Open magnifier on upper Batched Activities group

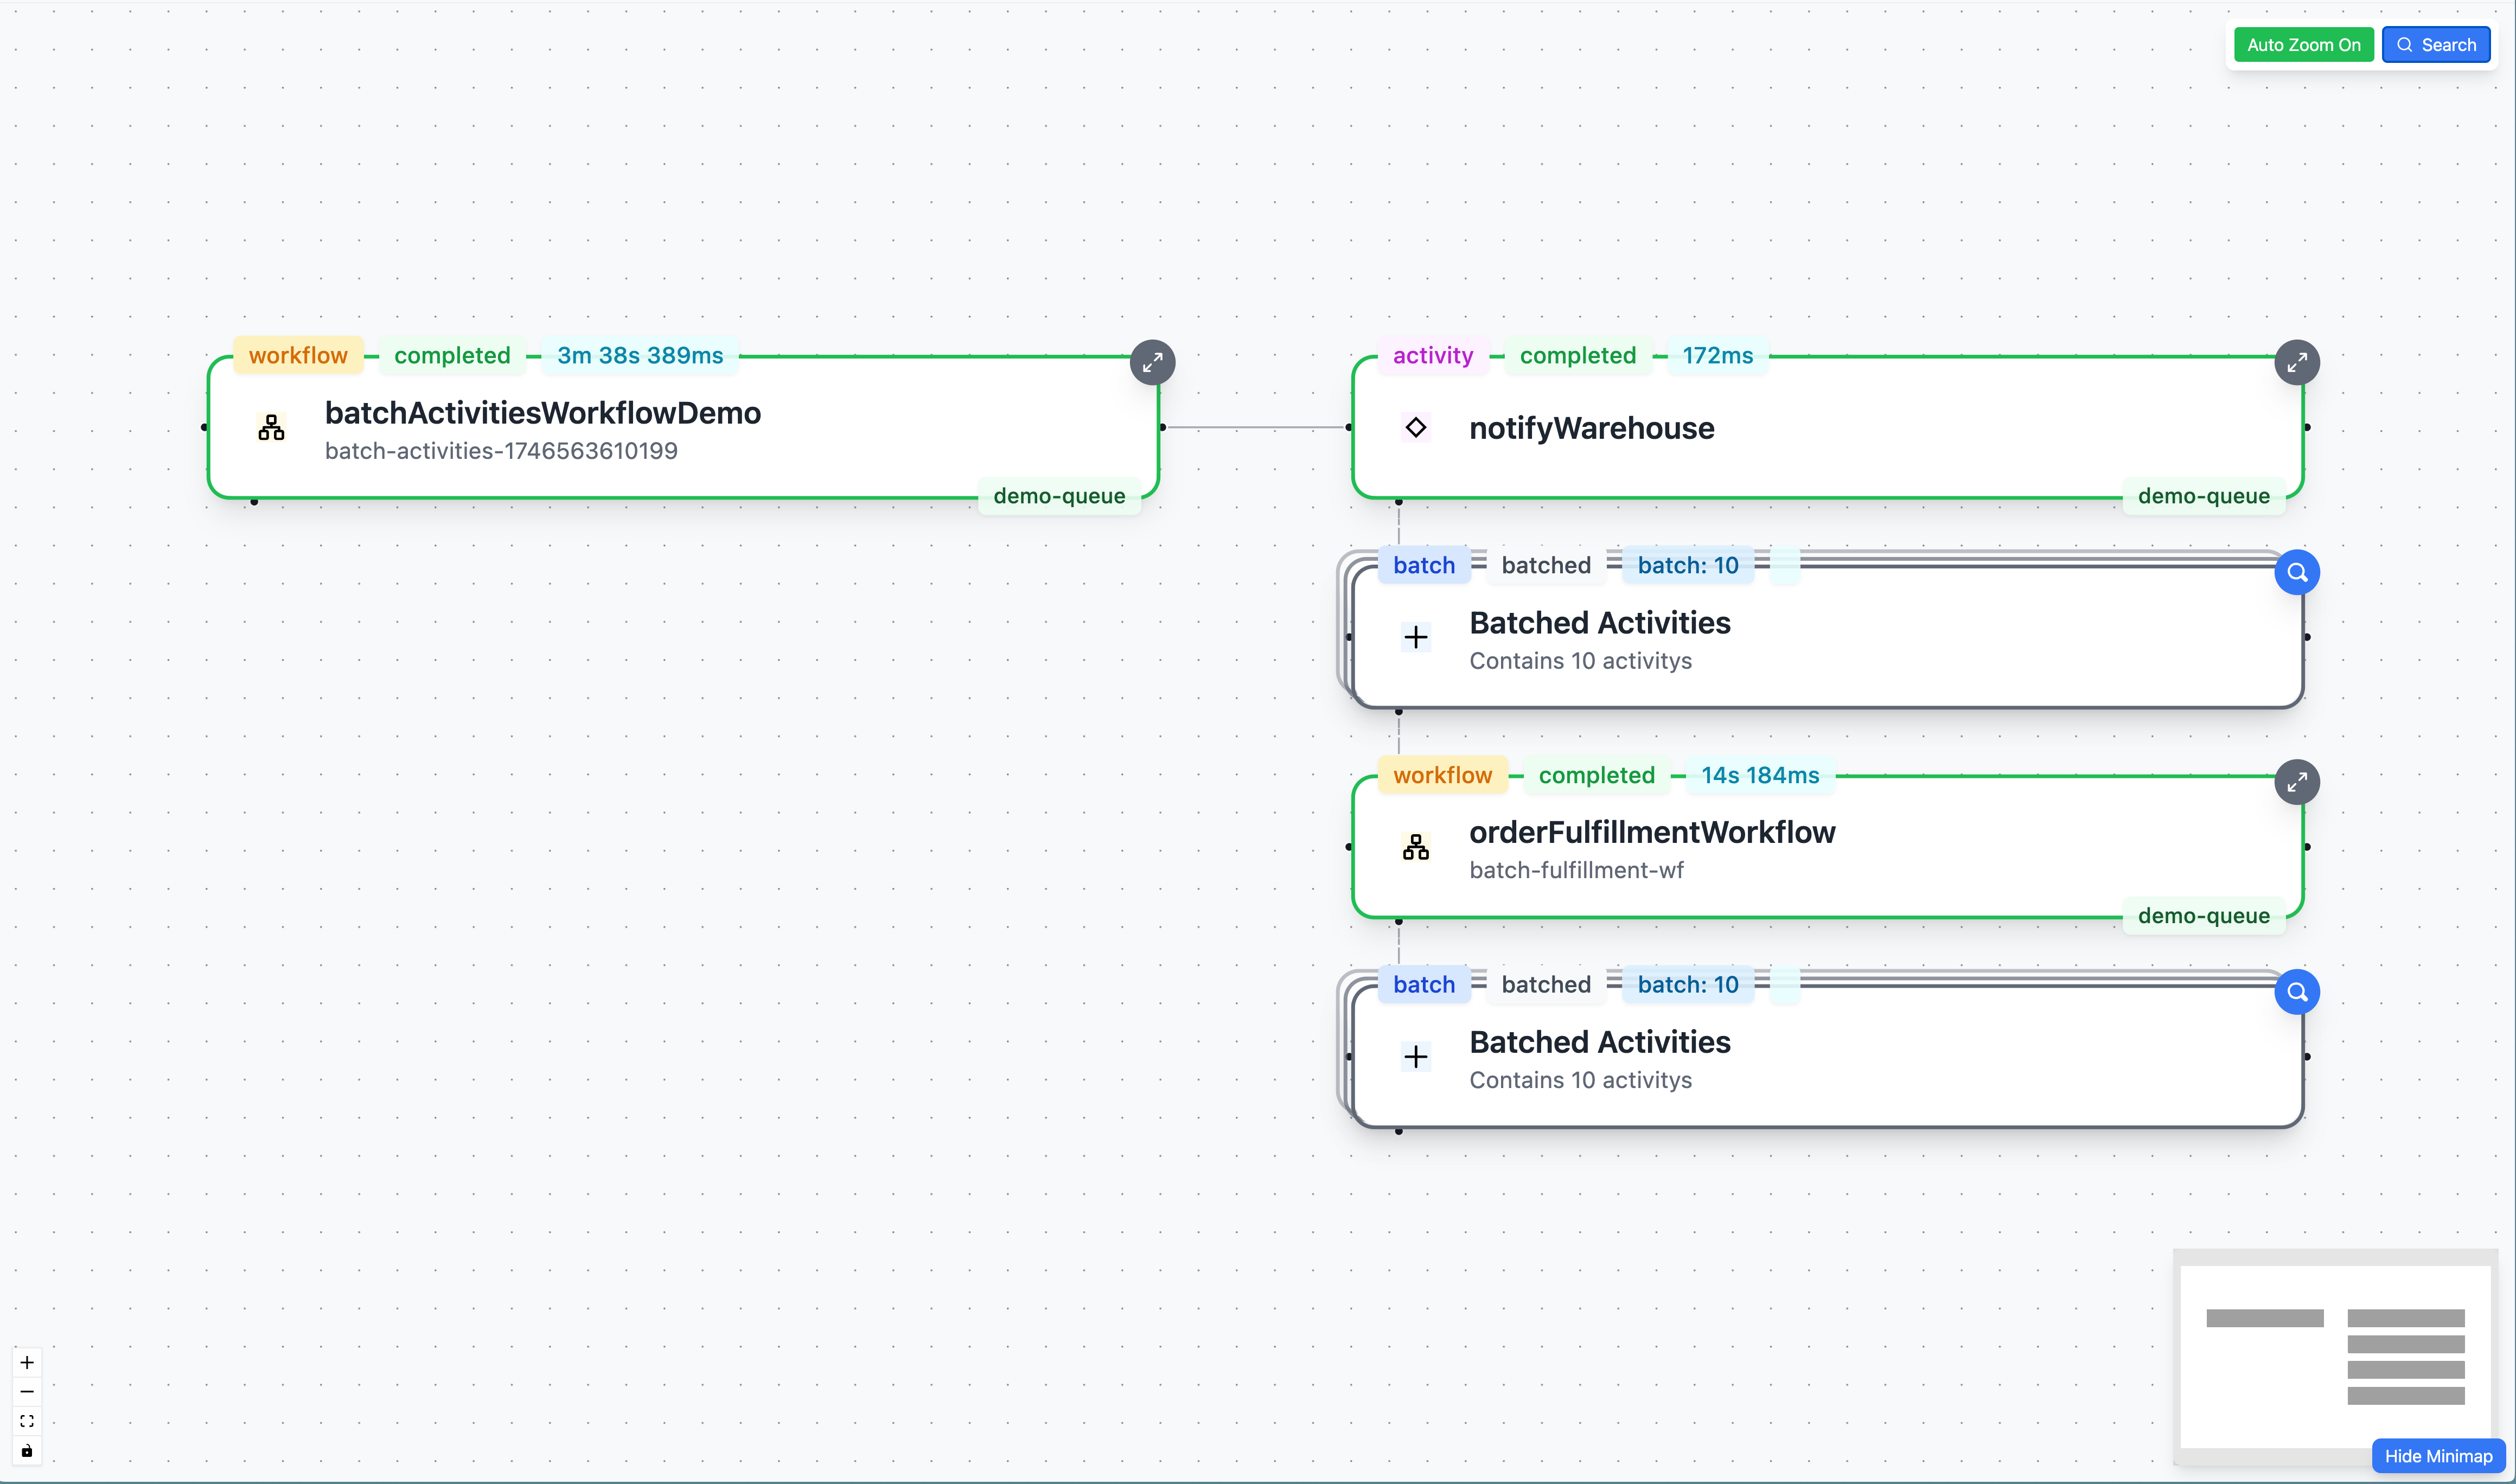[2297, 571]
